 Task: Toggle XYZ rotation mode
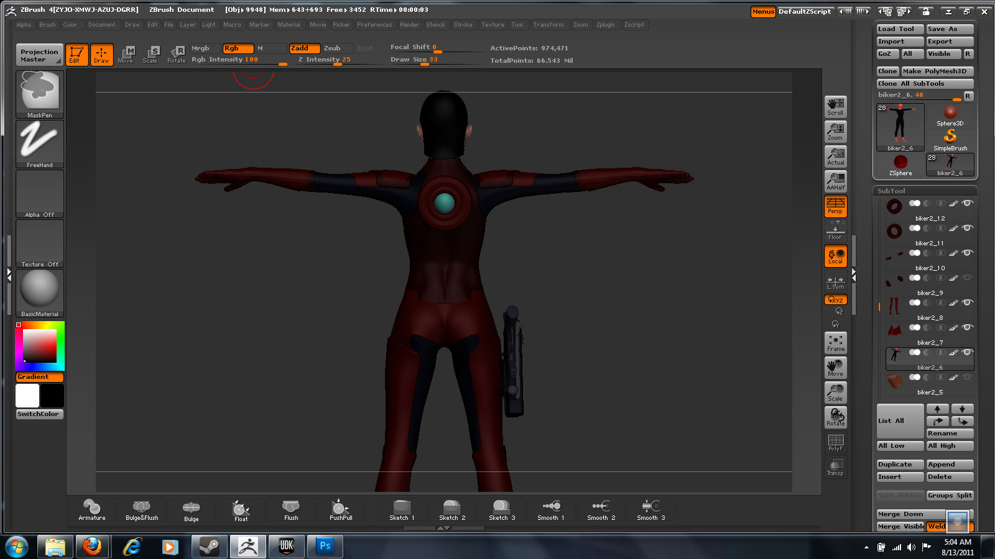click(835, 300)
